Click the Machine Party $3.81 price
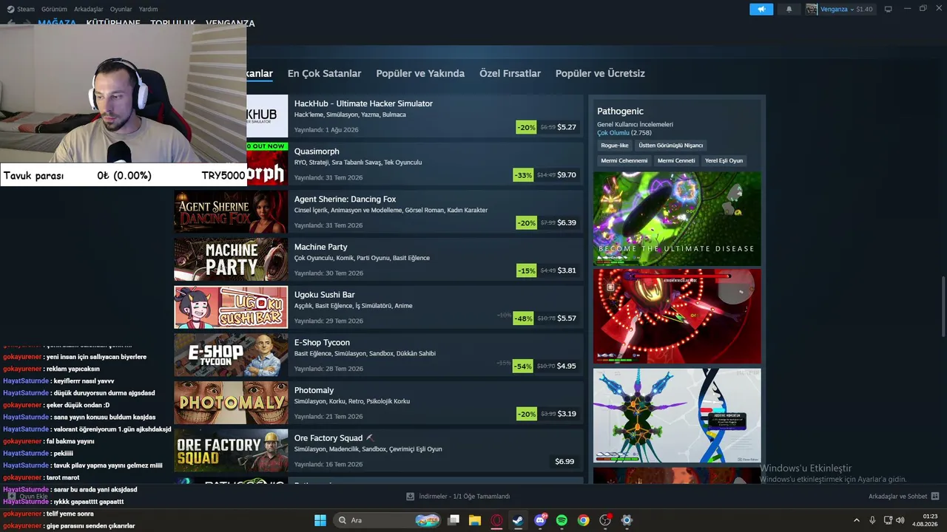947x532 pixels. (567, 270)
